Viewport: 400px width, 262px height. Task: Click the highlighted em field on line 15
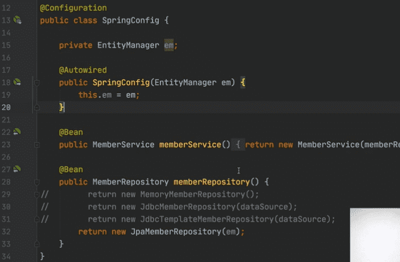[x=168, y=45]
